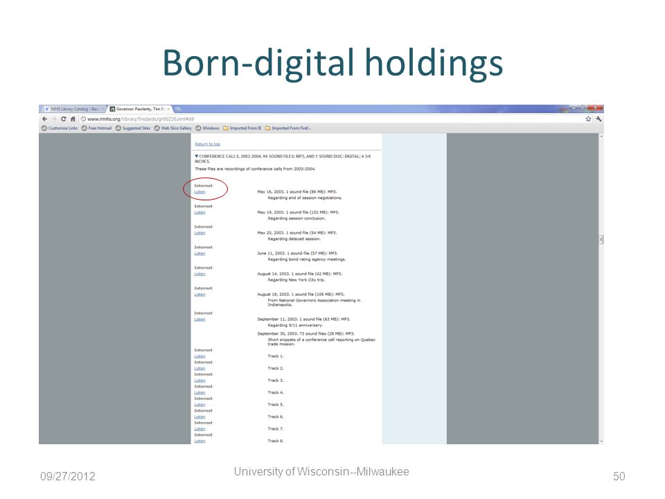Collapse the Conference Calls, 2003-2004 section triangle

[196, 156]
